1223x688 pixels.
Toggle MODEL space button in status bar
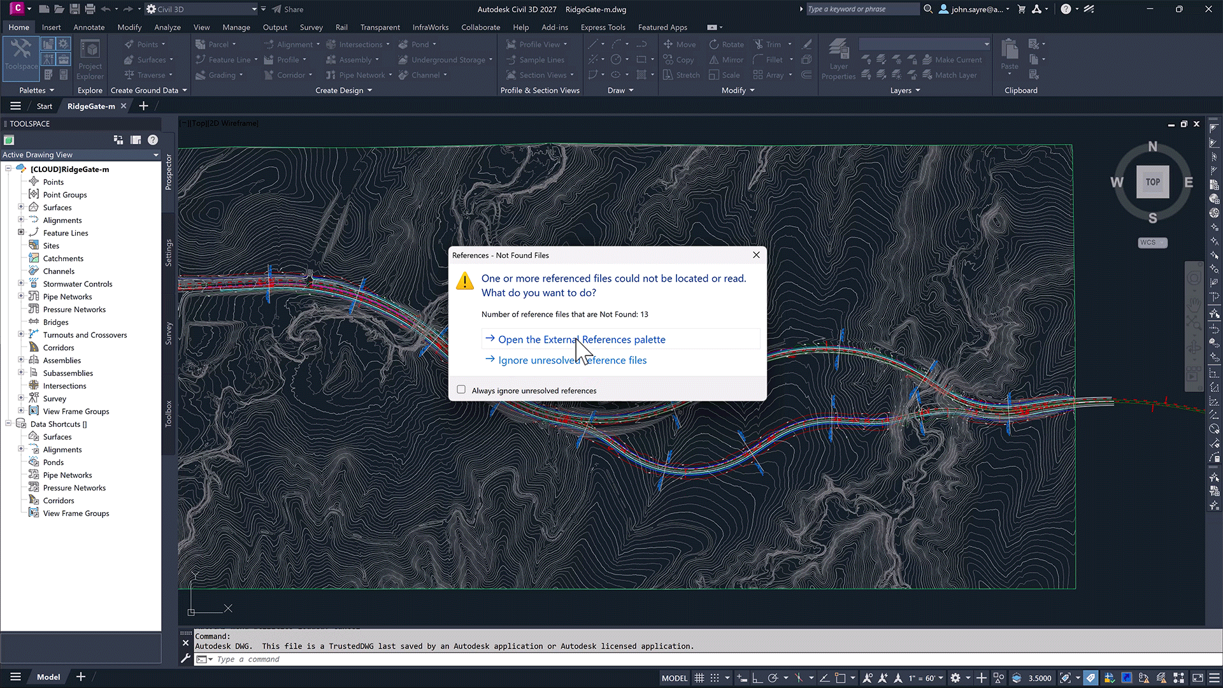click(x=674, y=678)
